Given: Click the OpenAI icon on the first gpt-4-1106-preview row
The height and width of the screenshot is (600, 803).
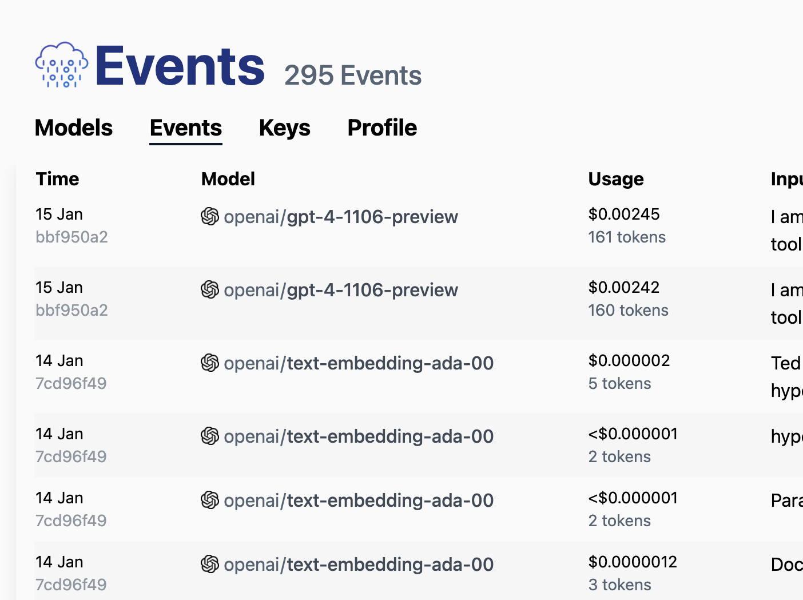Looking at the screenshot, I should click(210, 217).
